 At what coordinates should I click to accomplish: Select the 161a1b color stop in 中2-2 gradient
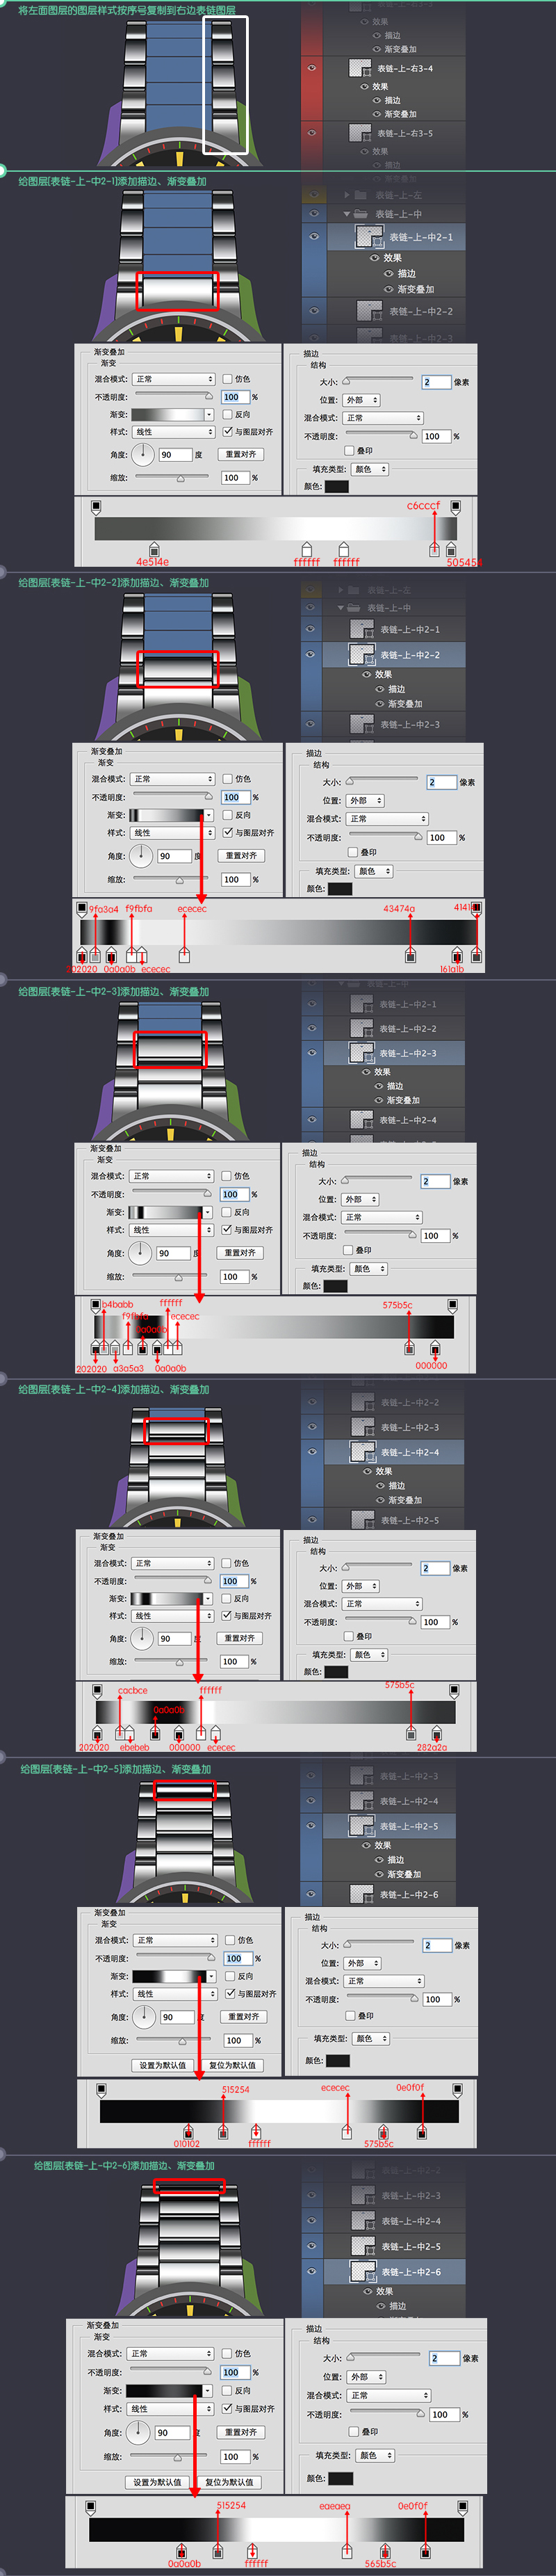457,955
